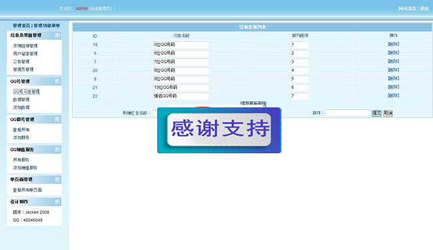433x250 pixels.
Task: Delete the 情侣QQ号码 category row
Action: tap(393, 95)
